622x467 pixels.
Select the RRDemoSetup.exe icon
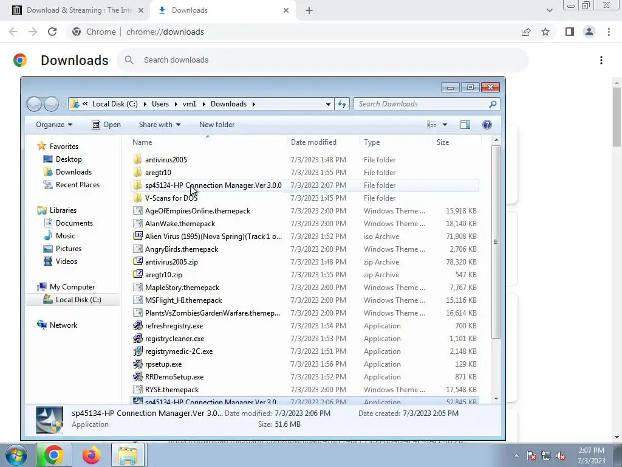tap(138, 376)
